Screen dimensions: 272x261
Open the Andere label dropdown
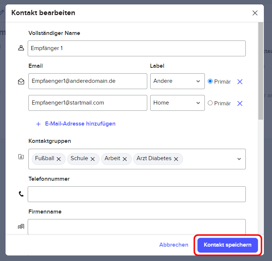[177, 81]
